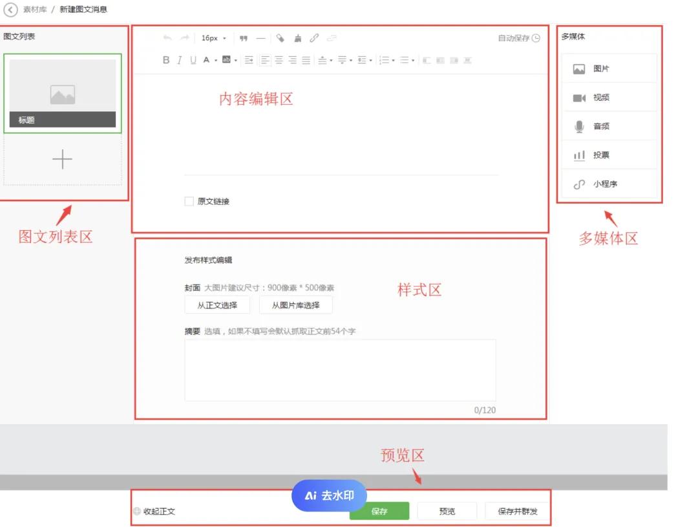
Task: Click the plus to add new article
Action: [62, 159]
